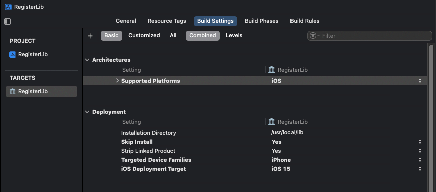Add a build setting with the plus button

click(x=90, y=36)
